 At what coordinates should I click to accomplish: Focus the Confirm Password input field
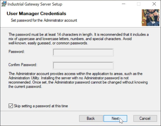83,65
